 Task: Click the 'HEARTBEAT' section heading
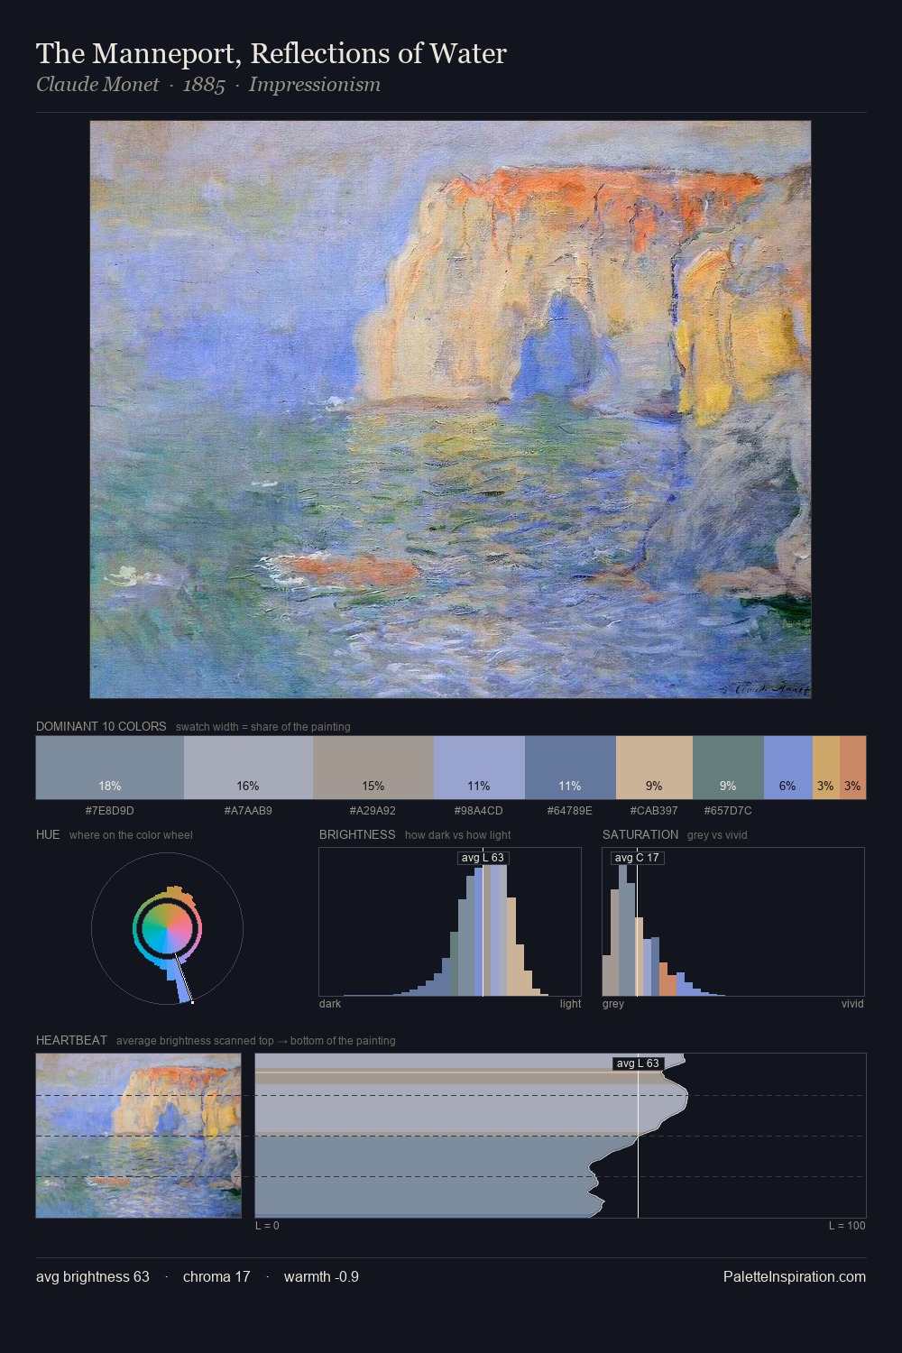pyautogui.click(x=71, y=1040)
